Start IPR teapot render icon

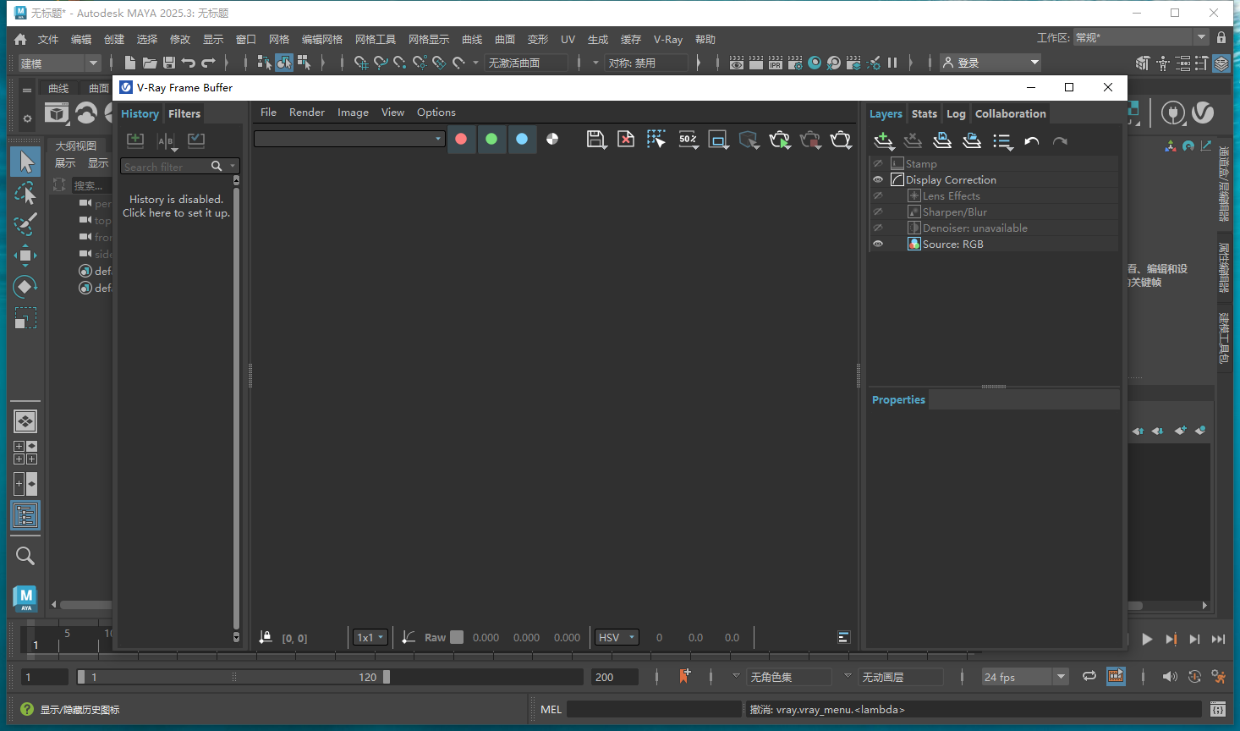pos(780,140)
